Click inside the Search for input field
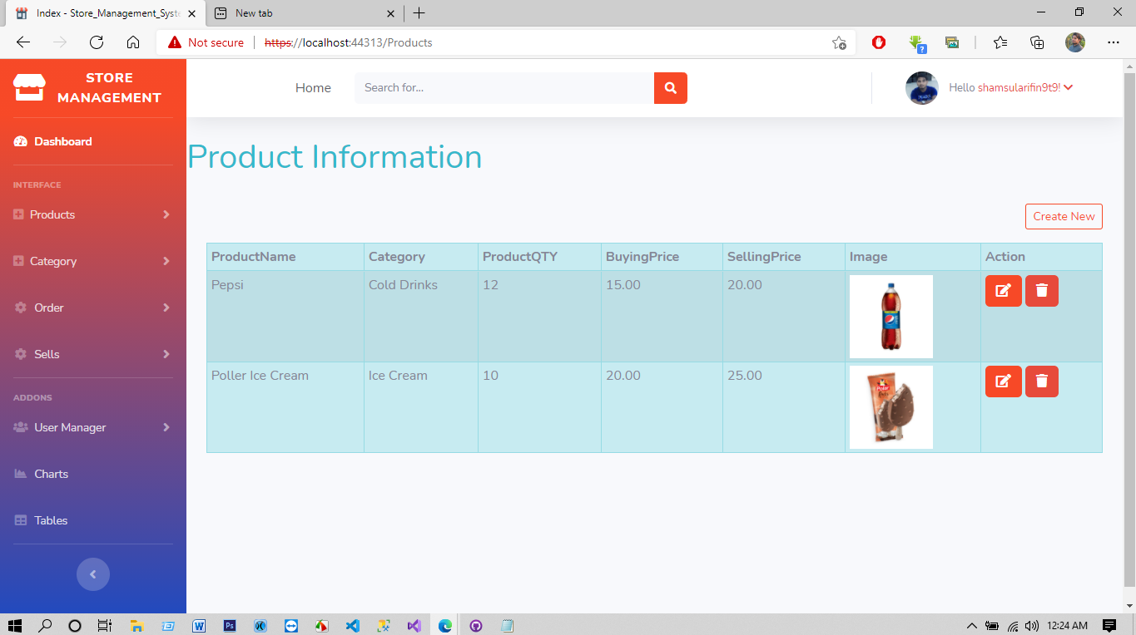The image size is (1136, 635). tap(499, 87)
